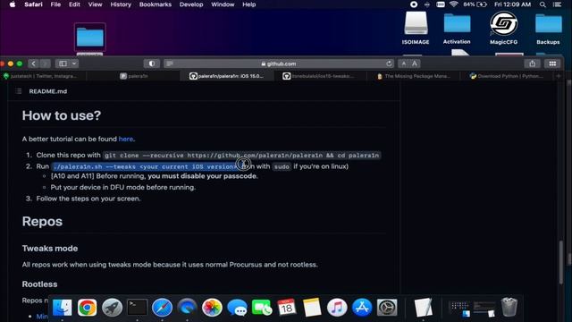Image resolution: width=572 pixels, height=322 pixels.
Task: Click the clock showing Fri 12:09 AM
Action: [x=512, y=4]
